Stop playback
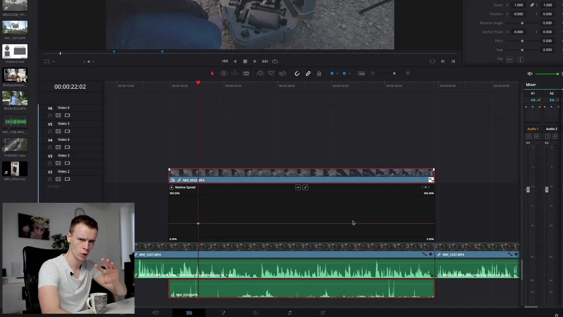563x317 pixels. 245,61
